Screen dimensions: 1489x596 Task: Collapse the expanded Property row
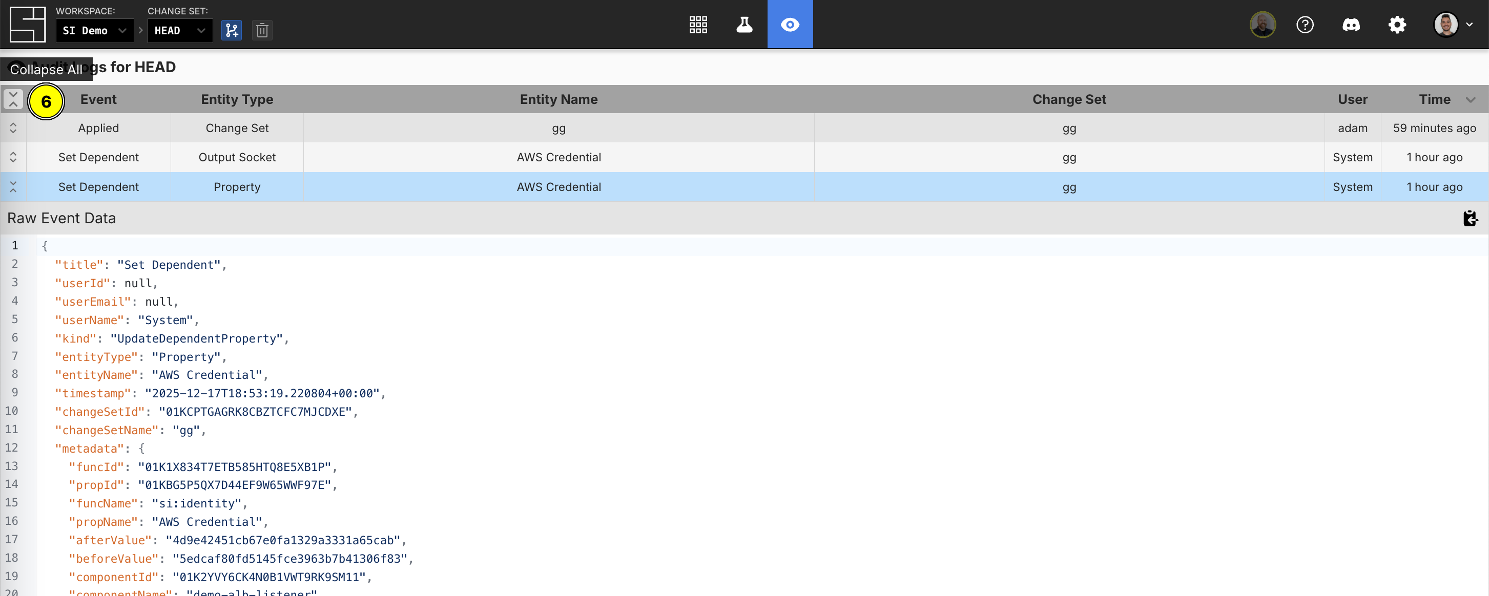[x=13, y=186]
